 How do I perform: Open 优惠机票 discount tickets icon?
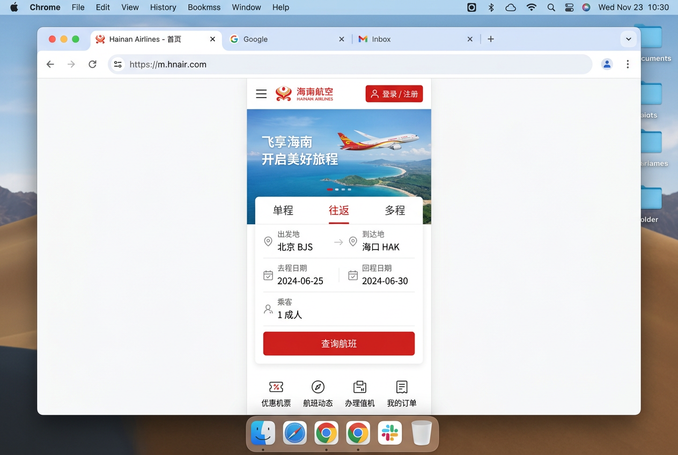click(x=276, y=394)
